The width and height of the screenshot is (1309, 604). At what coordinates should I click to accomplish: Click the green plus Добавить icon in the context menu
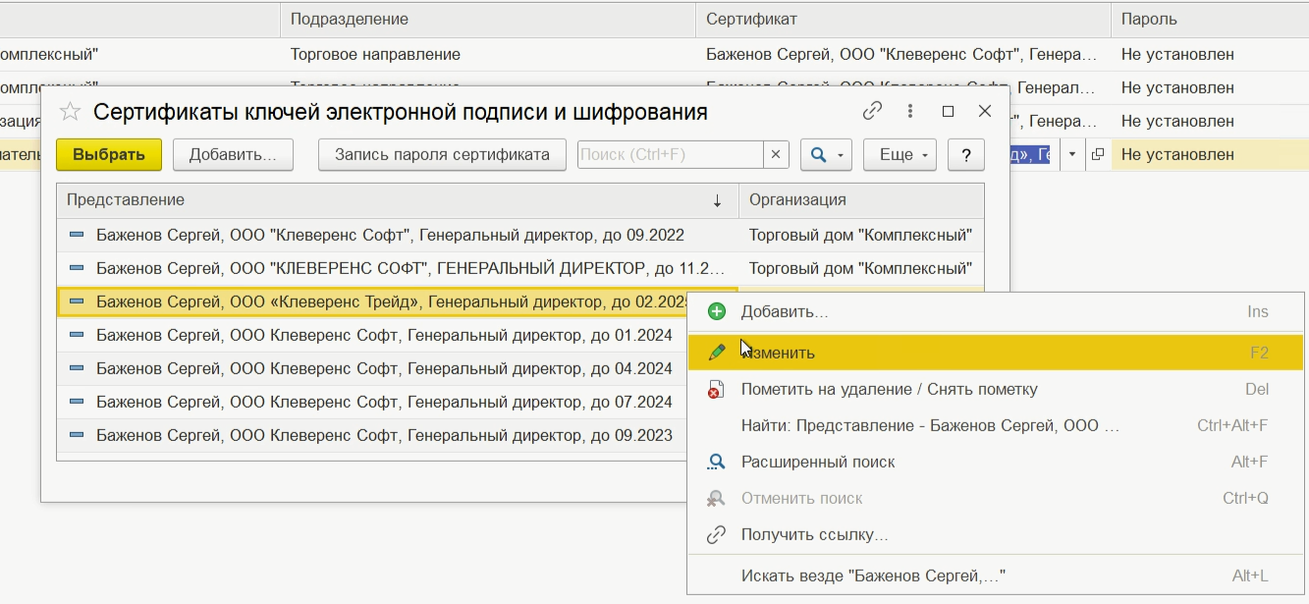(717, 311)
